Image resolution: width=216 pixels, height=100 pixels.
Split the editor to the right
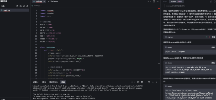[154, 1]
